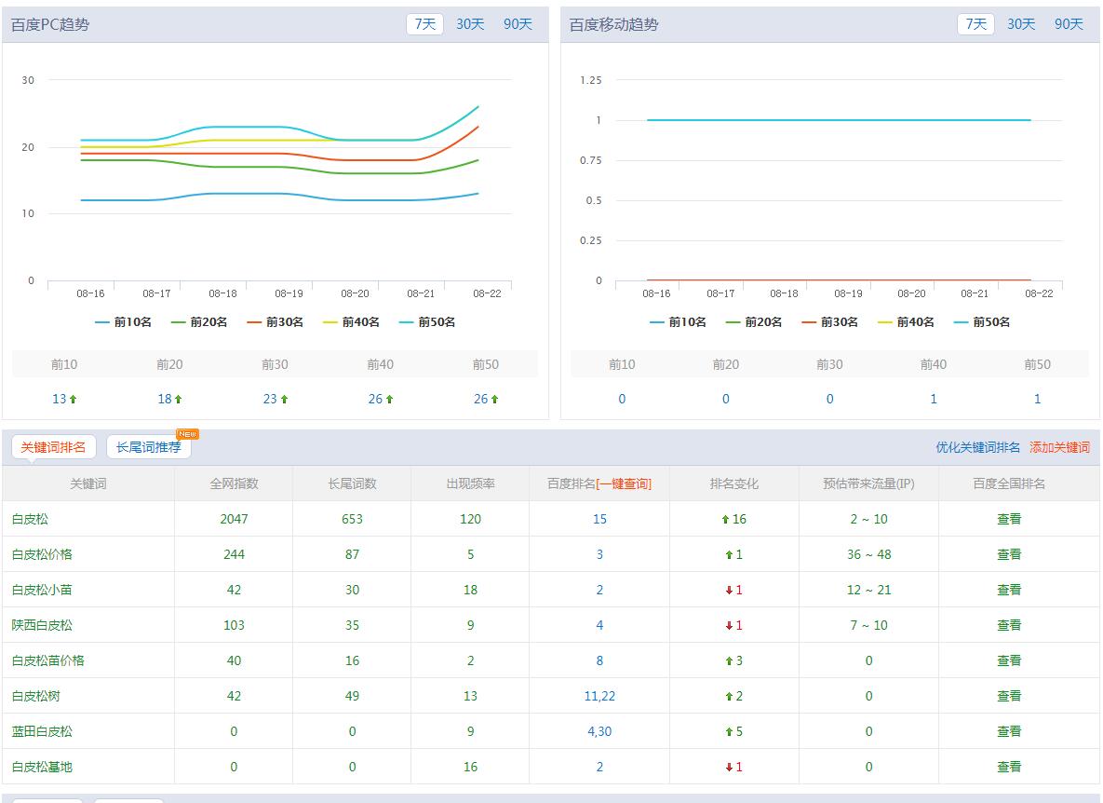The width and height of the screenshot is (1103, 803).
Task: Select 30天 range for 百度PC趋势
Action: click(x=470, y=24)
